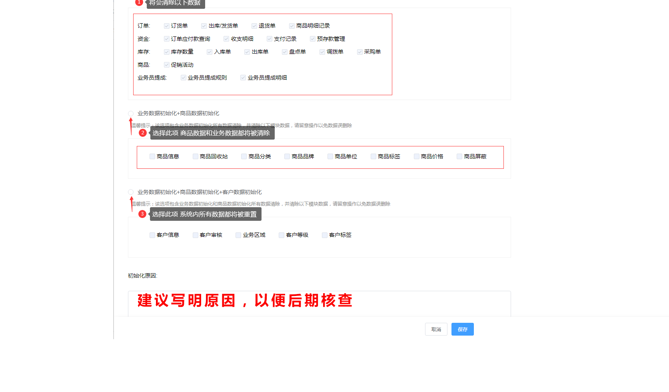Click the 初始化原因 text input area
669x392 pixels.
click(x=319, y=304)
